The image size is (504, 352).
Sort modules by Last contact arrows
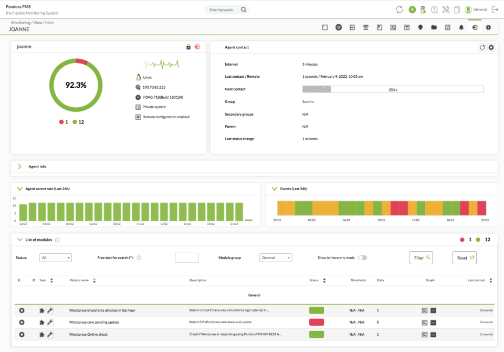[491, 281]
